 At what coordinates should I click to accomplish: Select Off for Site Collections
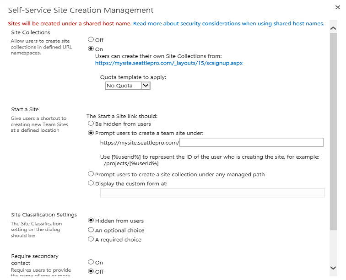[91, 39]
